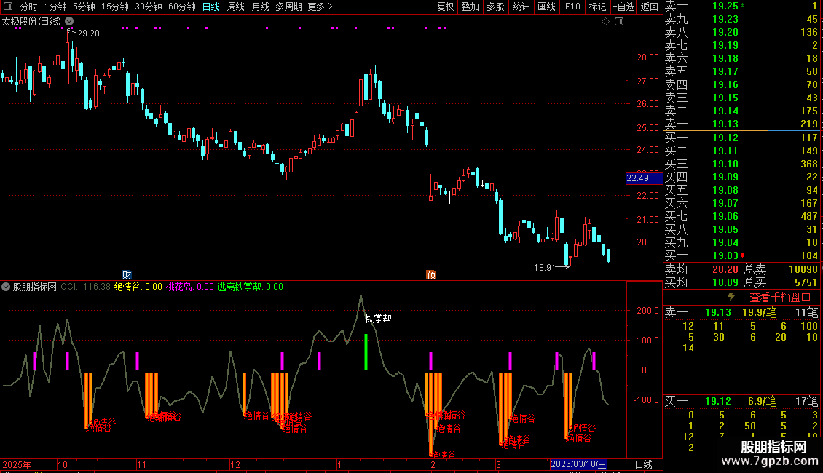The width and height of the screenshot is (823, 473).
Task: Click the green up arrow beside 19.25
Action: tap(743, 6)
